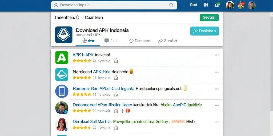Click the Powrjnltin piantetintnsit Sddiby green link
Viewport: 273px width, 136px height.
[x=140, y=122]
